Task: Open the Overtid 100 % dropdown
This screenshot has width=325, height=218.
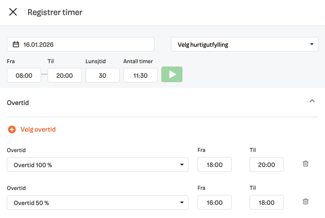Action: (x=97, y=165)
